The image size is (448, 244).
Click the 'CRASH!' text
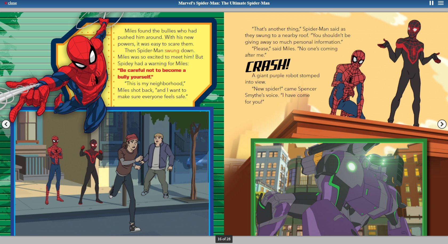coord(268,65)
